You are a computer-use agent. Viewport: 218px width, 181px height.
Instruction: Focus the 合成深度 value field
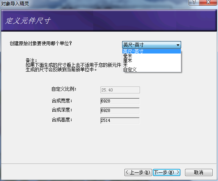coord(120,110)
